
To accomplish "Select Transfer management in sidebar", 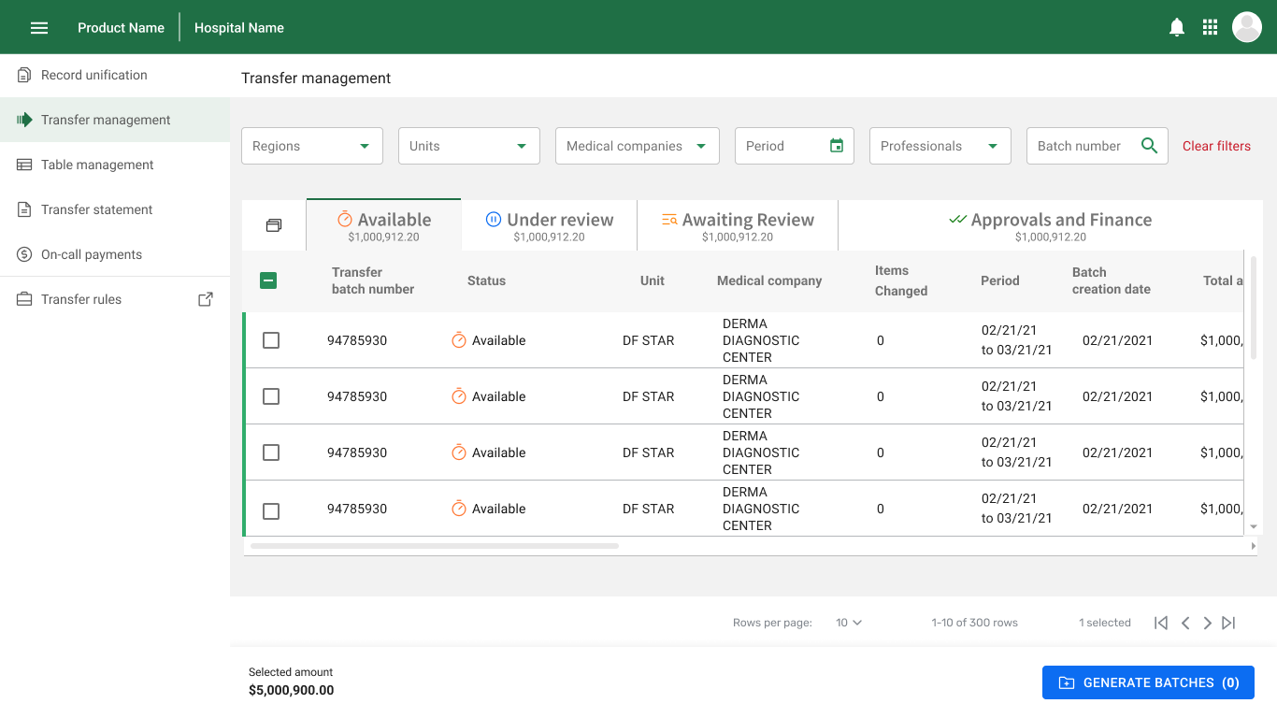I will pyautogui.click(x=115, y=120).
